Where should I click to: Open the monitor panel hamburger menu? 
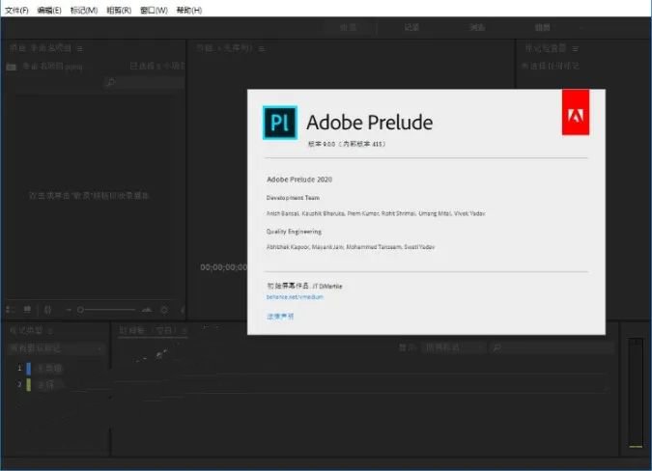click(x=262, y=49)
